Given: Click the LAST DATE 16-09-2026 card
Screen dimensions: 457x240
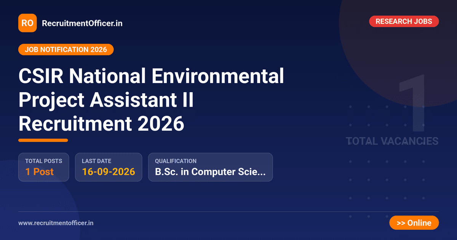Looking at the screenshot, I should [x=109, y=167].
